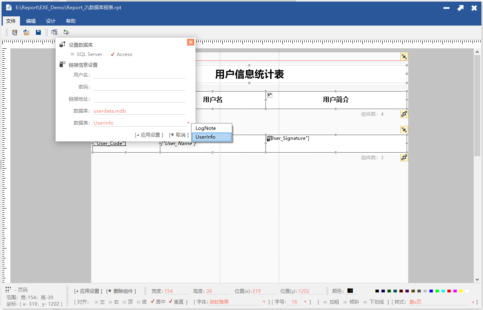
Task: Pick the magenta color swatch
Action: (455, 291)
